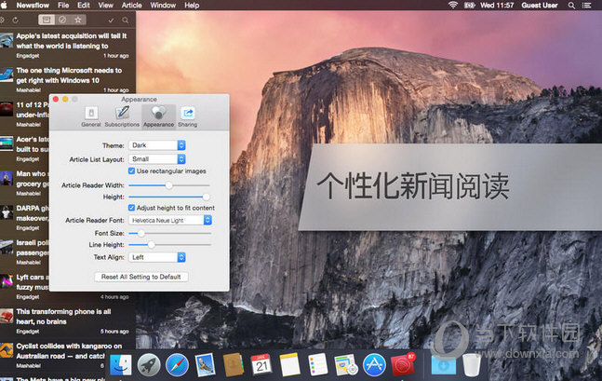Toggle Adjust height to fit content
The height and width of the screenshot is (381, 602).
point(132,208)
